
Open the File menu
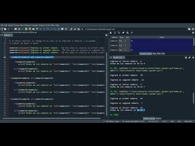(x=2, y=25)
